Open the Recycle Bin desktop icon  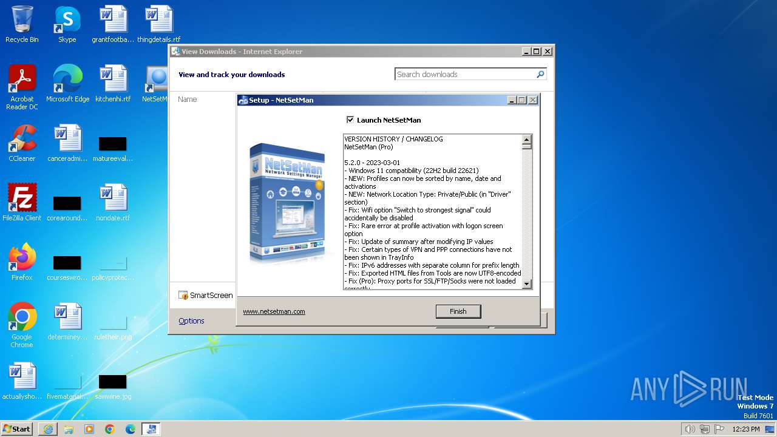point(22,24)
